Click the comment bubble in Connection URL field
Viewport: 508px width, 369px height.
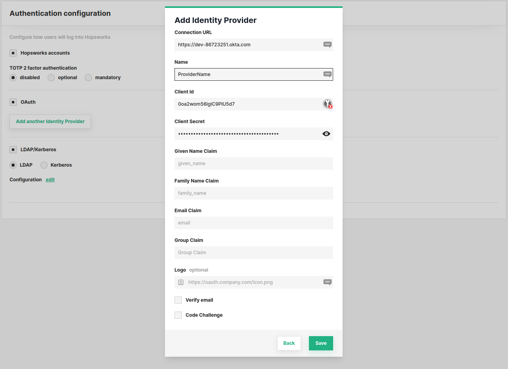tap(327, 44)
